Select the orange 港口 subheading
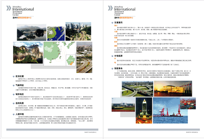 click(x=116, y=26)
